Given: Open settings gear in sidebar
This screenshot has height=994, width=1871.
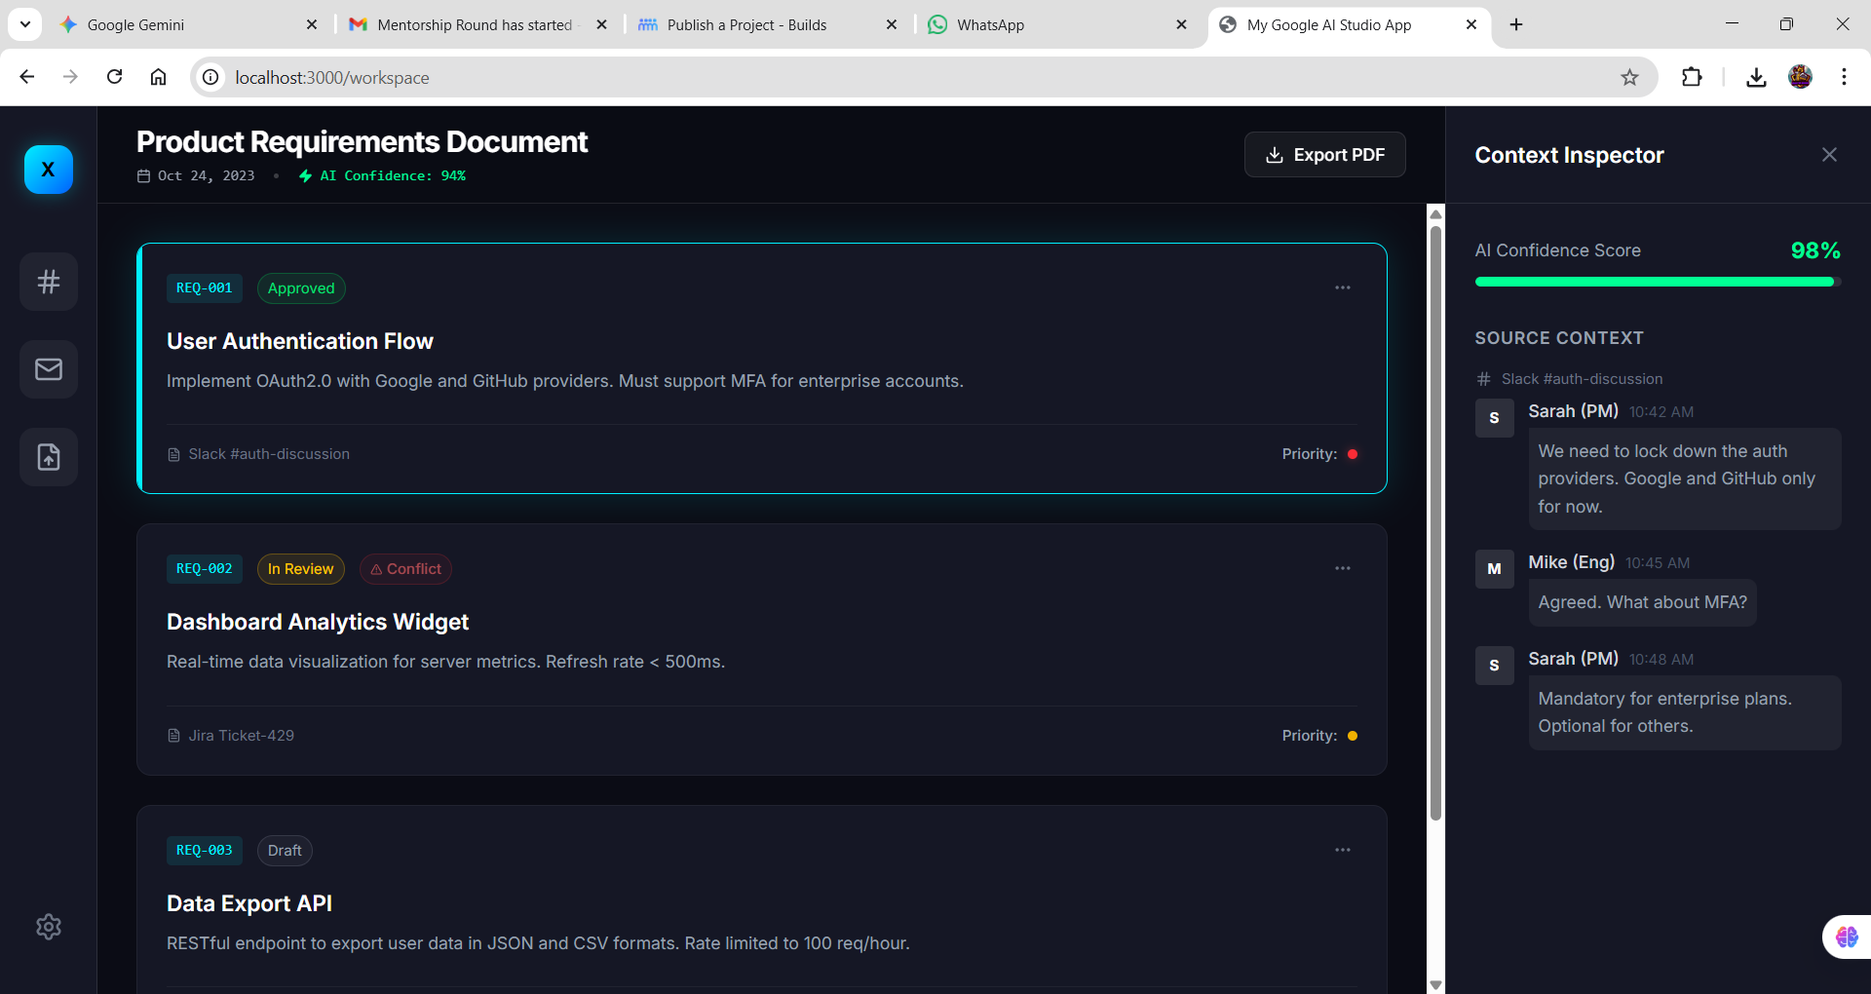Looking at the screenshot, I should point(49,927).
